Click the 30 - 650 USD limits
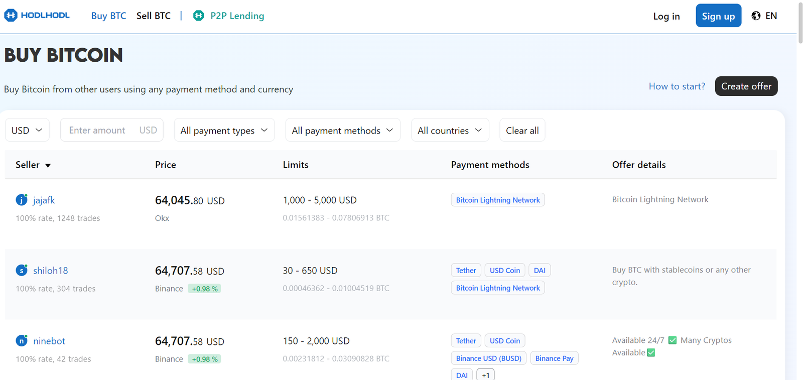Viewport: 803px width, 380px height. click(x=310, y=270)
